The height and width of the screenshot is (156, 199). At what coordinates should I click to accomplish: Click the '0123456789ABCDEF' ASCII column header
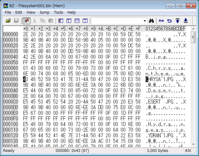tap(166, 29)
